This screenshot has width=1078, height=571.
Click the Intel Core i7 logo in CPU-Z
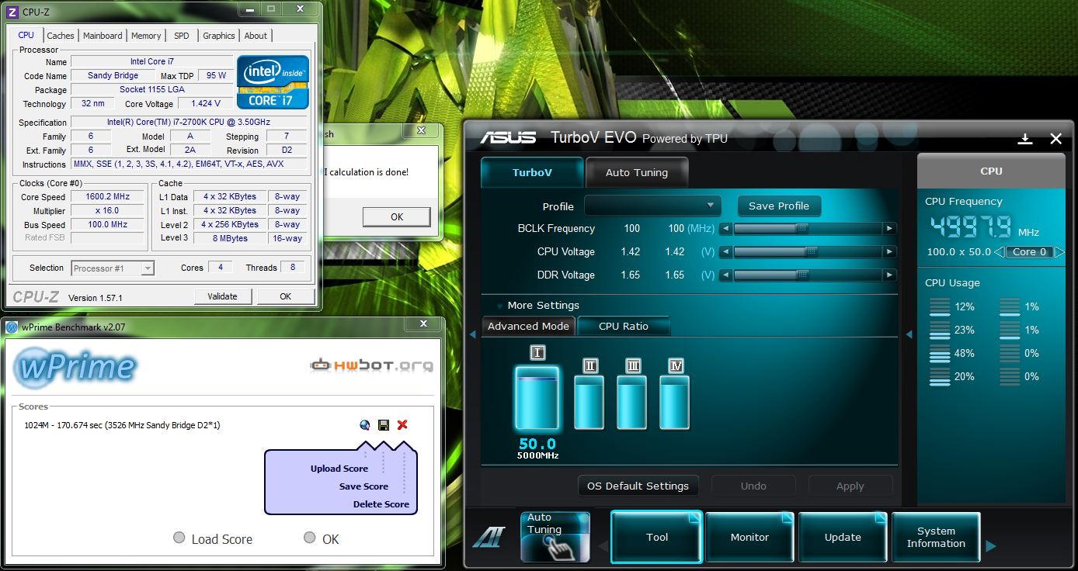273,82
